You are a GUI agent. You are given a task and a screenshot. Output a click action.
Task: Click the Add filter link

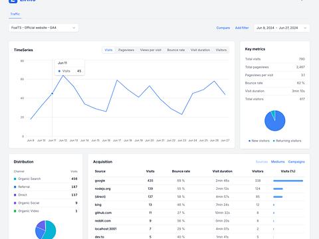(x=242, y=28)
